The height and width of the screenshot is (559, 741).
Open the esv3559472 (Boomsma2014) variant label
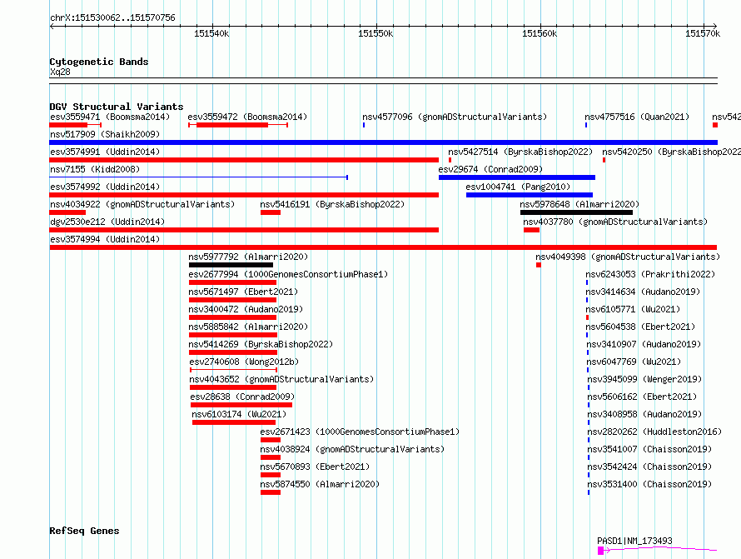[x=247, y=117]
